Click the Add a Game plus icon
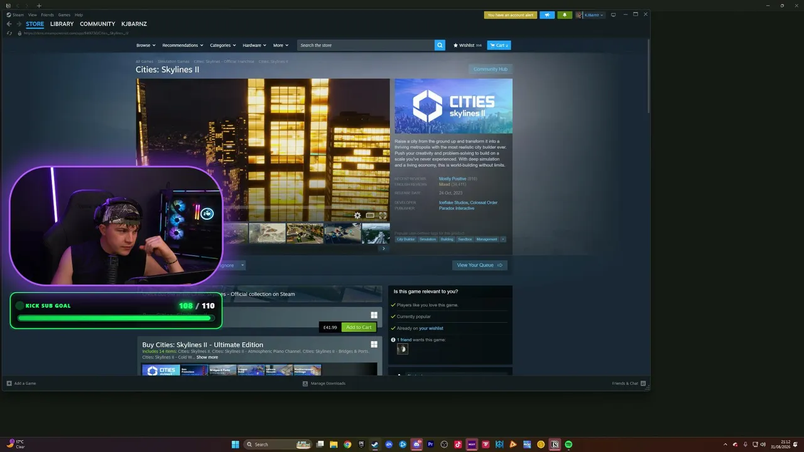 tap(9, 383)
